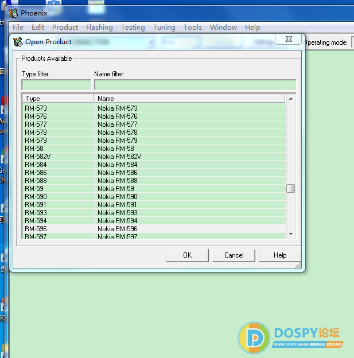Select the RM-582V row

click(x=154, y=157)
